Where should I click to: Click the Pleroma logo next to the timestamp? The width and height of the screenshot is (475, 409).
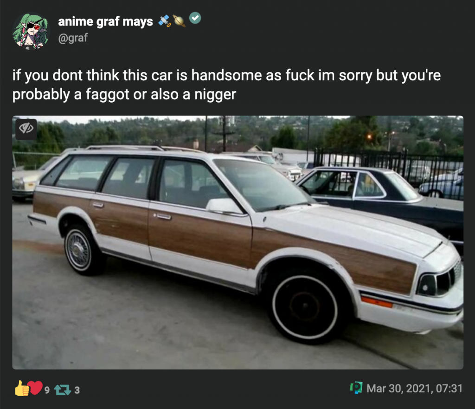tap(356, 388)
